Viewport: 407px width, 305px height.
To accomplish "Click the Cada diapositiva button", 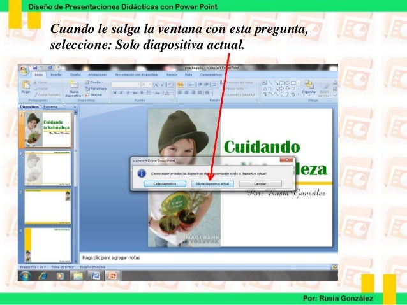I will click(165, 184).
